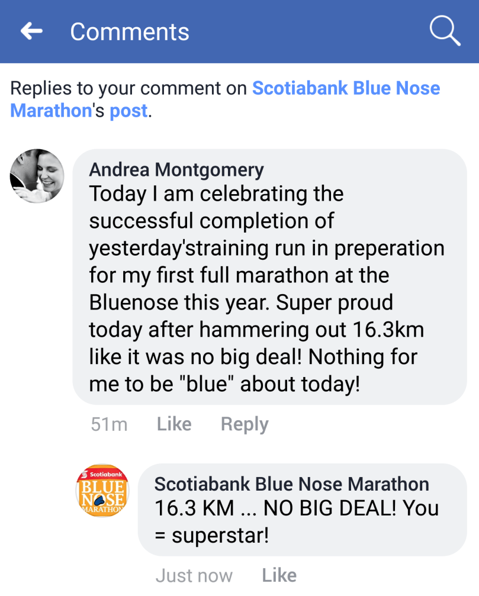Viewport: 479px width, 596px height.
Task: Tap the "51m" timestamp
Action: pos(109,424)
